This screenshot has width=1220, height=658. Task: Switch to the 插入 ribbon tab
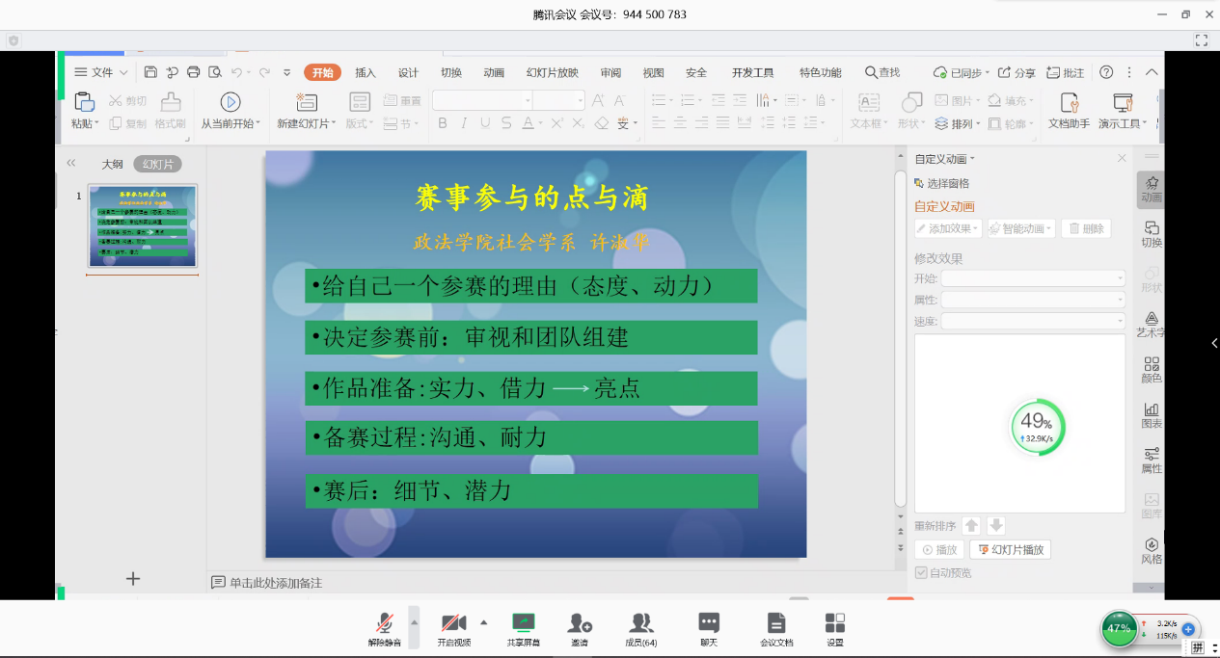tap(366, 72)
